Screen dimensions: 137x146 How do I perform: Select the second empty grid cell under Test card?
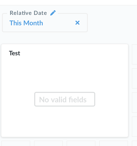(48, 143)
